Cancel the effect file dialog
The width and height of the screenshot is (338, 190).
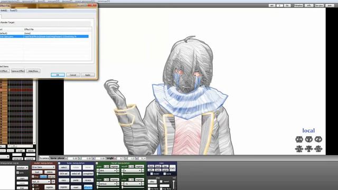tap(73, 75)
